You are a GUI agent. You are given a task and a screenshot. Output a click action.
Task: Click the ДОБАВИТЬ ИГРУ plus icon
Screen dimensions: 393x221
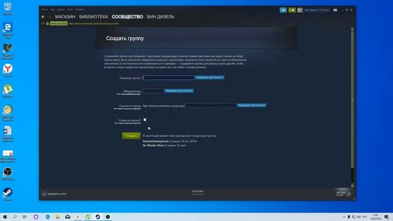coord(44,194)
